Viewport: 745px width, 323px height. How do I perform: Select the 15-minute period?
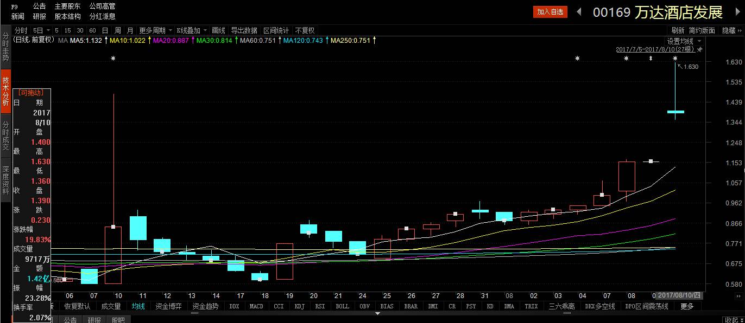(67, 30)
